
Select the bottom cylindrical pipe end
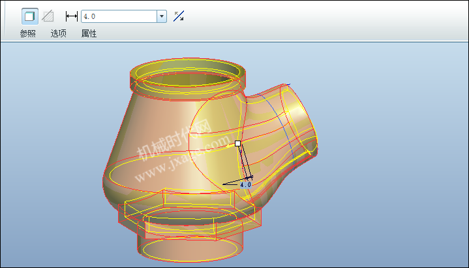pyautogui.click(x=190, y=248)
